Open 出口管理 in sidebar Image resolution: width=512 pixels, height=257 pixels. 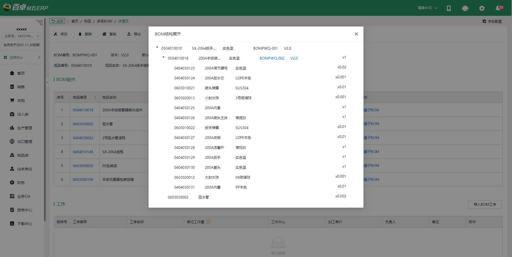tap(21, 142)
